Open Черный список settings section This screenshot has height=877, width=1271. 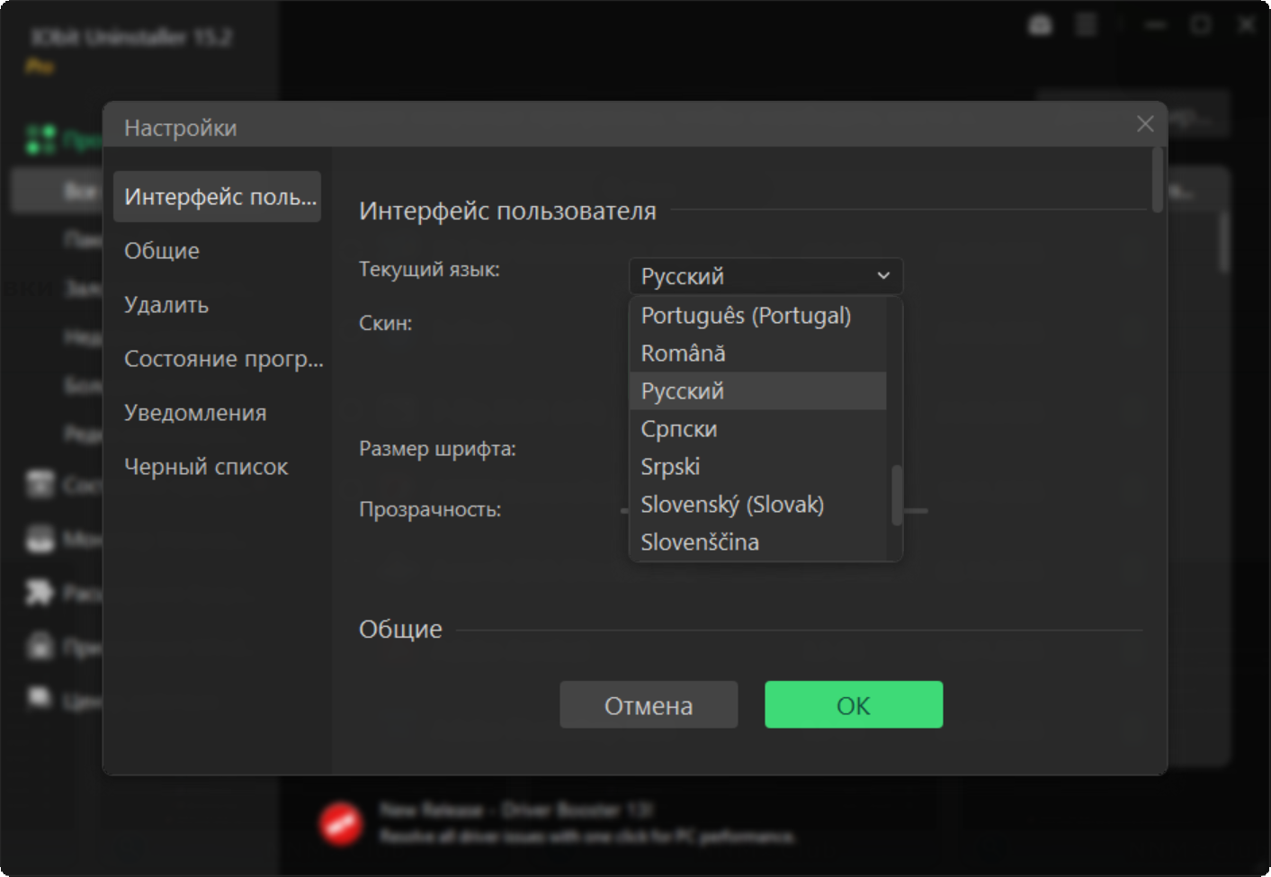pos(206,467)
